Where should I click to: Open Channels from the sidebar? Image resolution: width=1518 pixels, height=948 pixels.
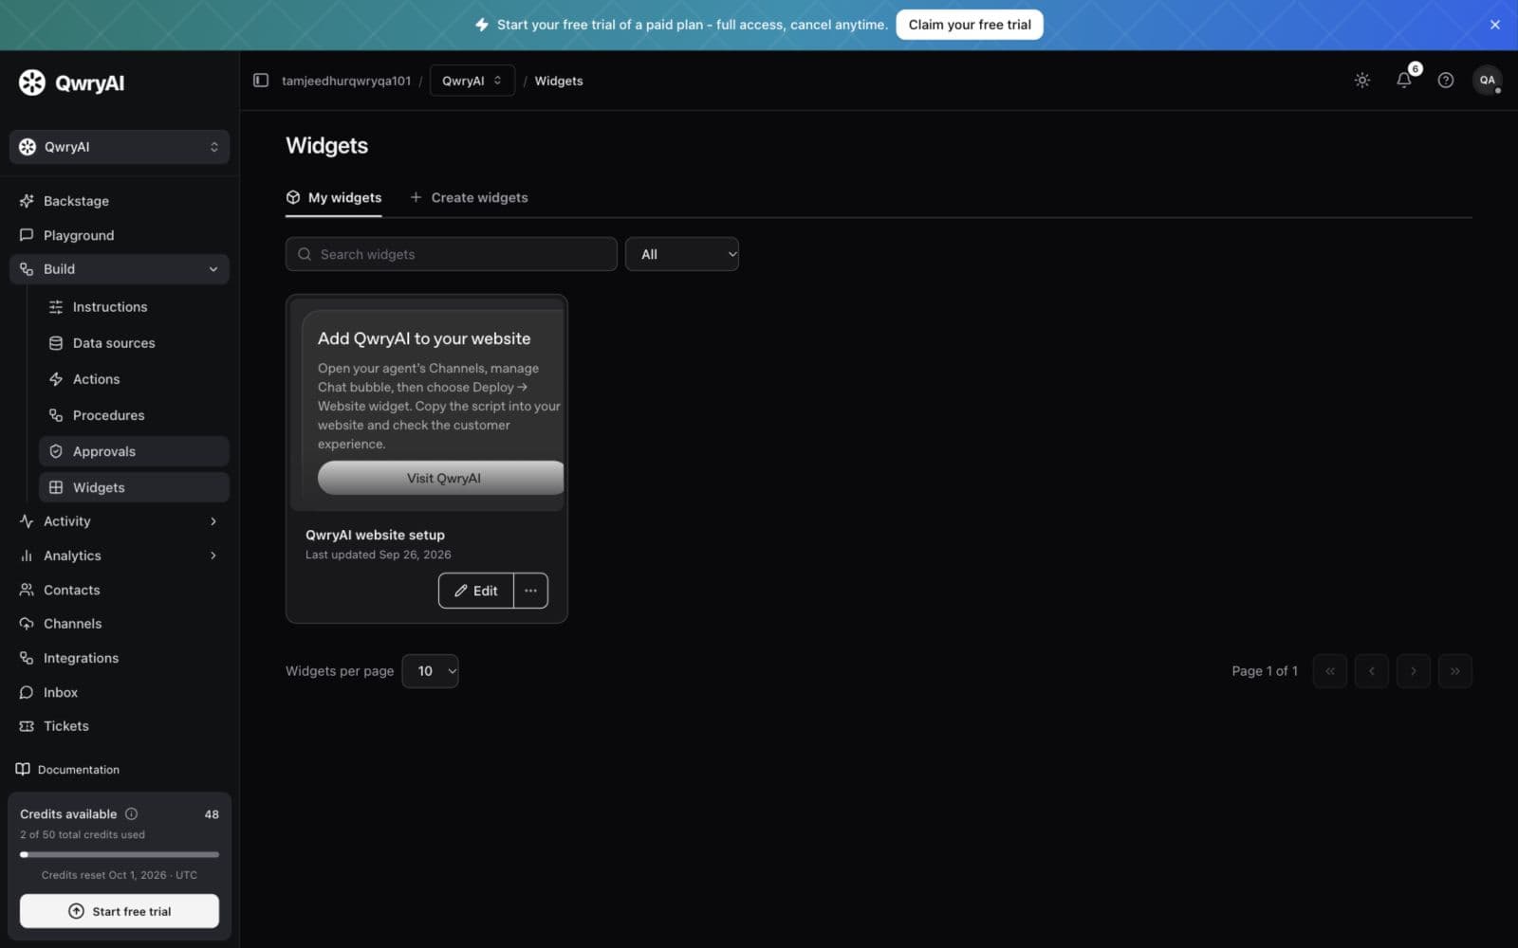coord(120,624)
